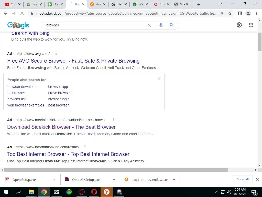Click the address bar URL
Screen dimensions: 262x197
[x=126, y=13]
